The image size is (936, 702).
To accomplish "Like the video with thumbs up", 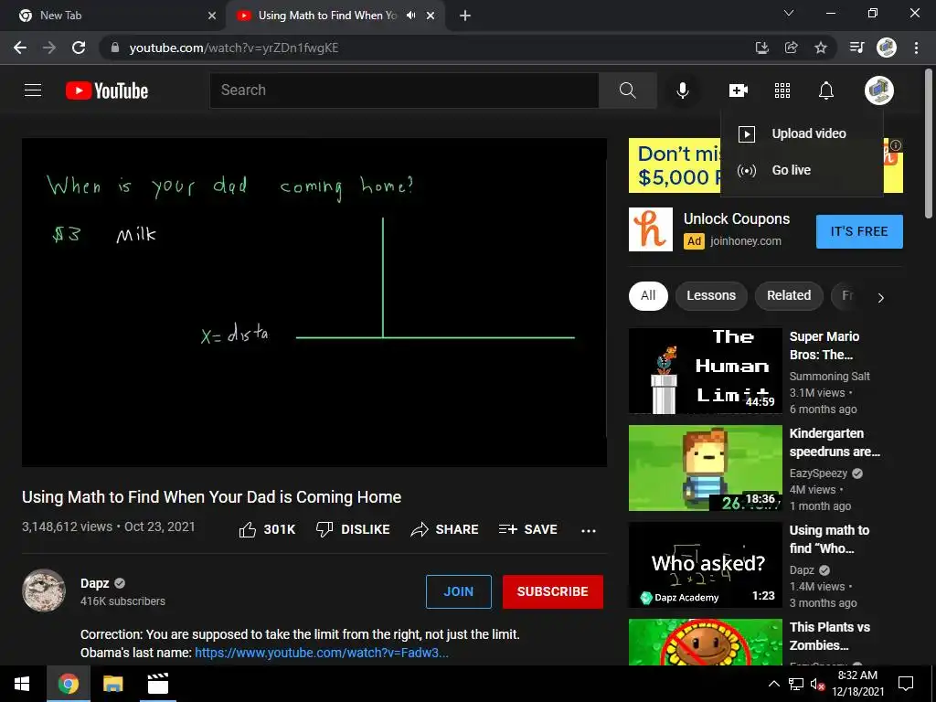I will [267, 529].
